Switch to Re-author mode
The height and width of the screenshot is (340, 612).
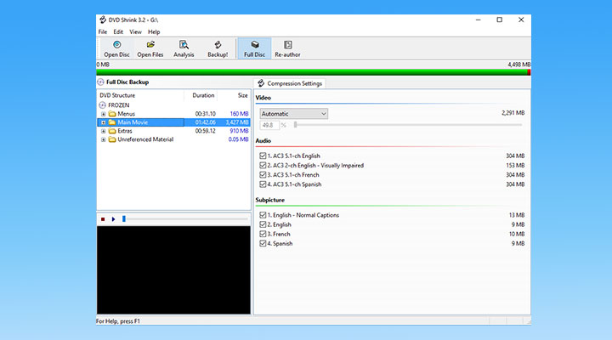(x=288, y=48)
